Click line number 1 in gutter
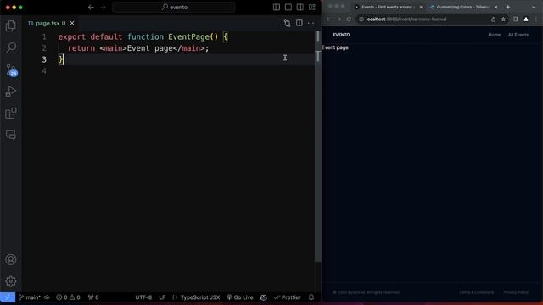 pos(44,36)
